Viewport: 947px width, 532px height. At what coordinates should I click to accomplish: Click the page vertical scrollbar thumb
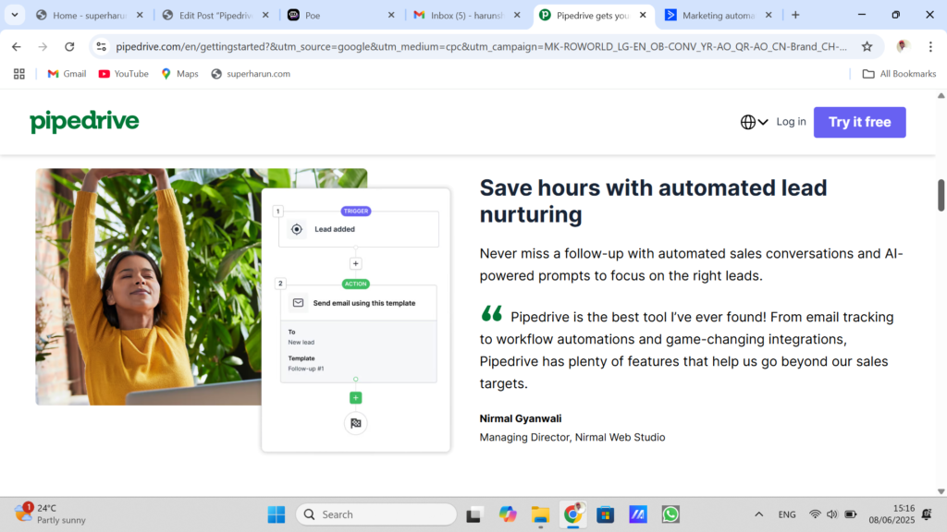pos(941,195)
